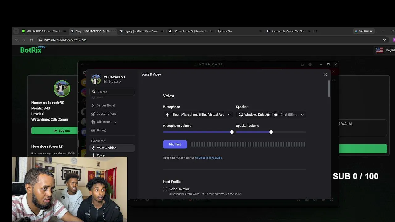Open Gift Inventory settings section
The image size is (395, 222).
click(x=112, y=122)
